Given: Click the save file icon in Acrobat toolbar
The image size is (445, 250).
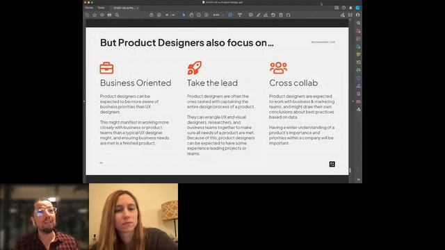Looking at the screenshot, I should coord(87,15).
